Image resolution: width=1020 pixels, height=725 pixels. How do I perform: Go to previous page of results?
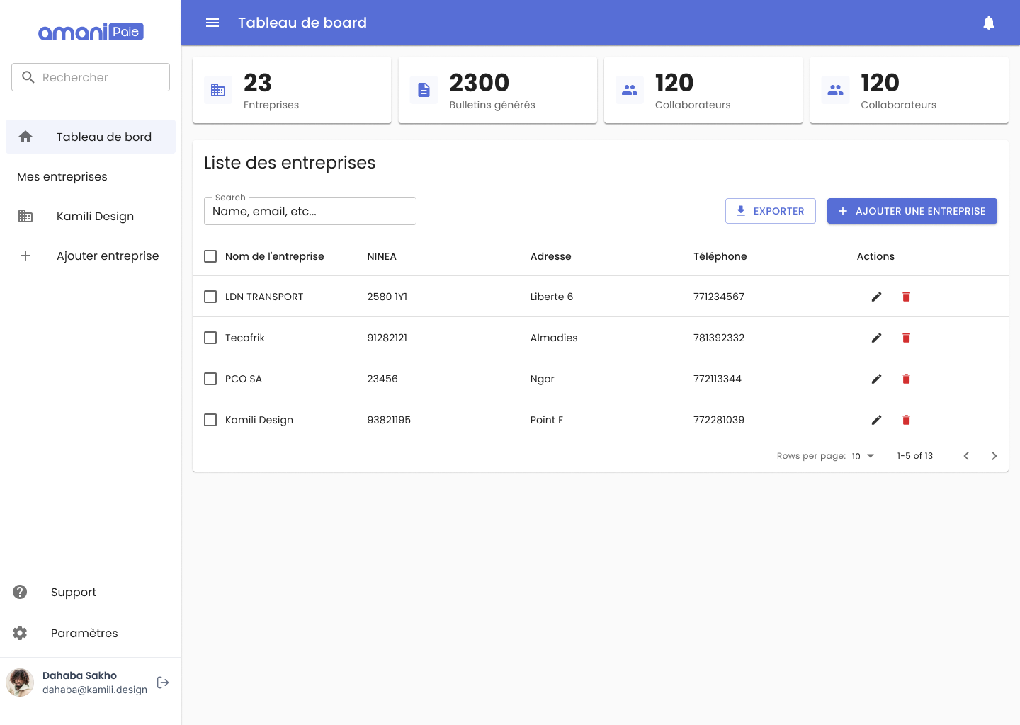[x=966, y=456]
